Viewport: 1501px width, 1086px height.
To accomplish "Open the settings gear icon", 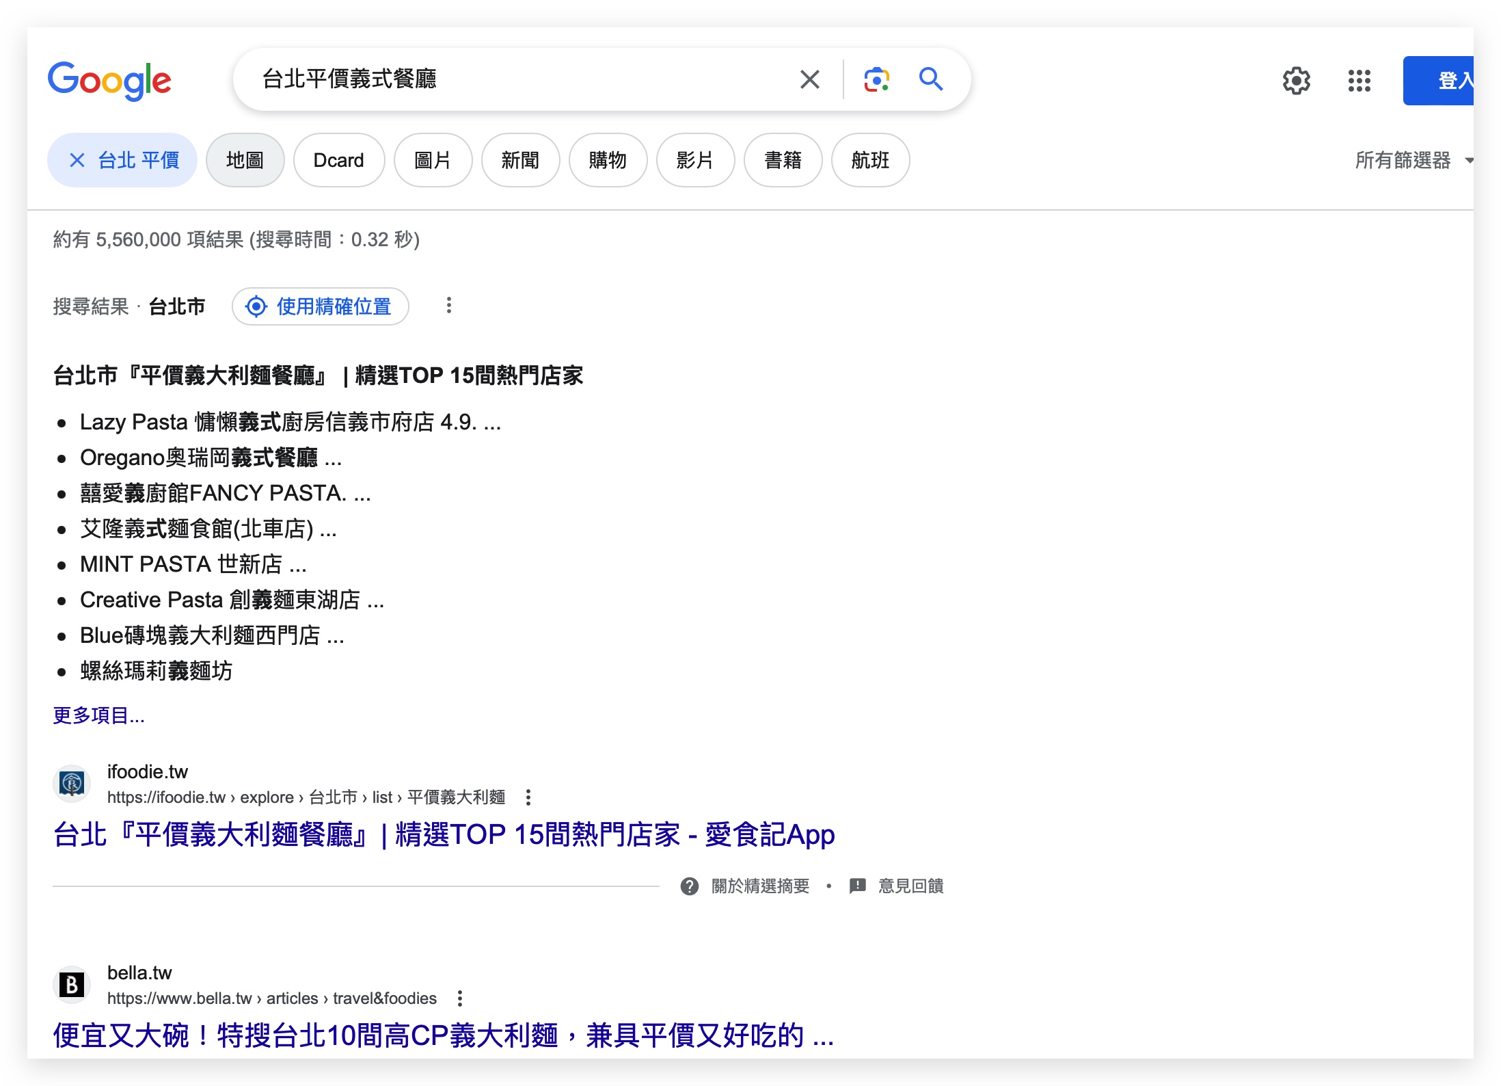I will click(1296, 81).
